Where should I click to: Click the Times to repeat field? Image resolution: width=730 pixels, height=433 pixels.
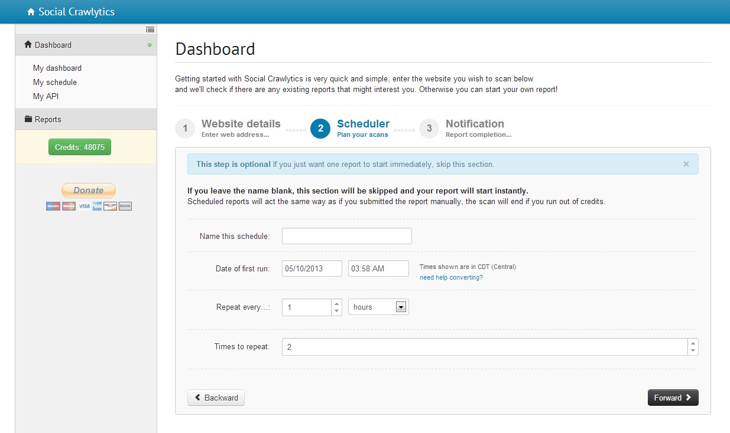(x=485, y=347)
